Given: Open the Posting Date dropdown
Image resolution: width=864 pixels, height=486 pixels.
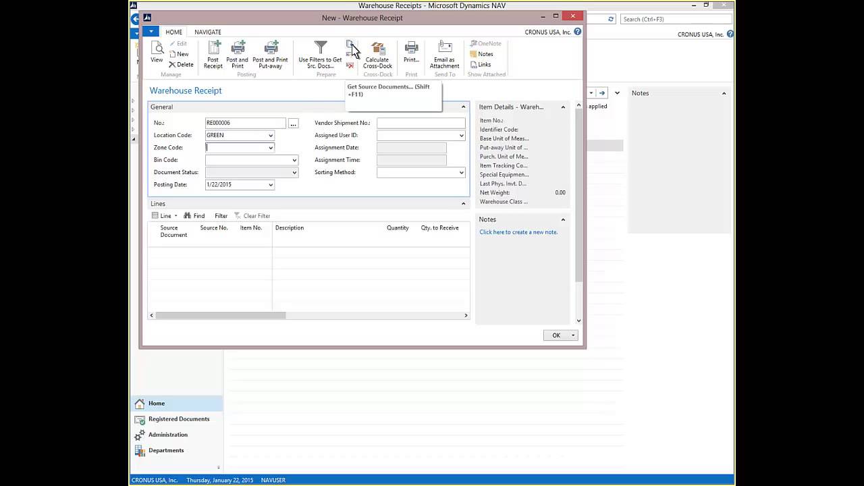Looking at the screenshot, I should point(271,185).
